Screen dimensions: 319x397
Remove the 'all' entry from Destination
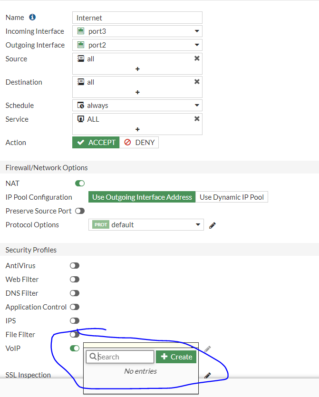point(197,82)
